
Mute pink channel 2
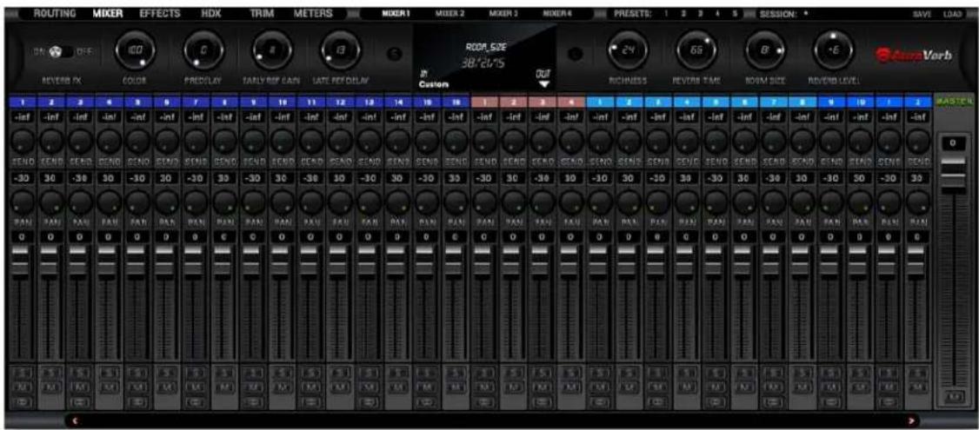[x=512, y=387]
